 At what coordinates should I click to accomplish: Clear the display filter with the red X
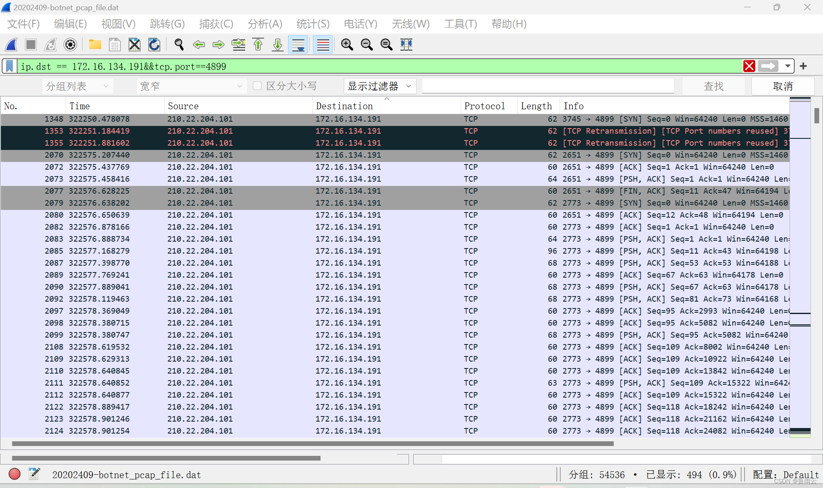[x=749, y=66]
